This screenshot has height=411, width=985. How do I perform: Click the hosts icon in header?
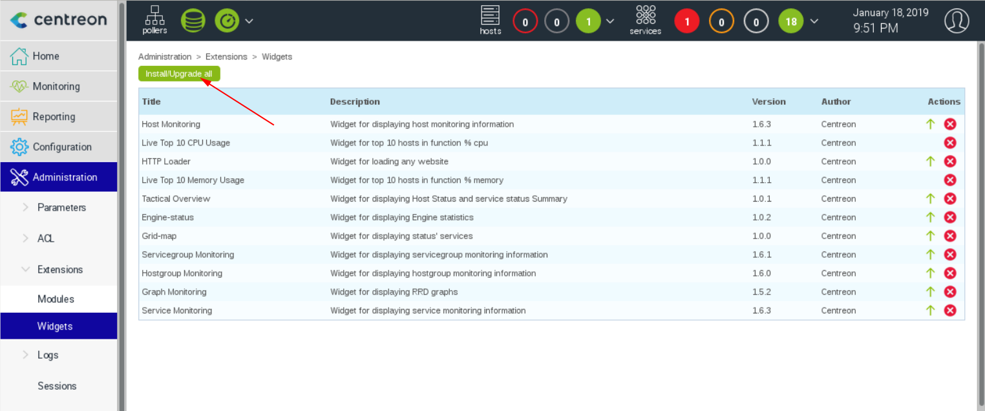(491, 20)
